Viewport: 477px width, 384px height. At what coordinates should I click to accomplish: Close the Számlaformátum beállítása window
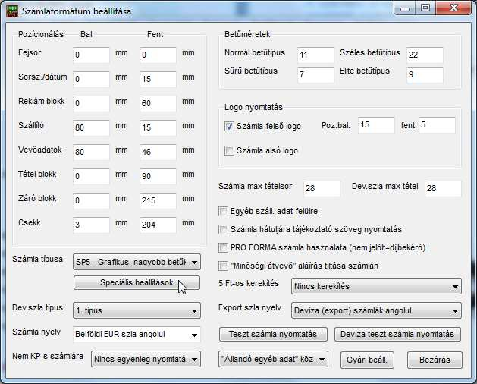(454, 8)
